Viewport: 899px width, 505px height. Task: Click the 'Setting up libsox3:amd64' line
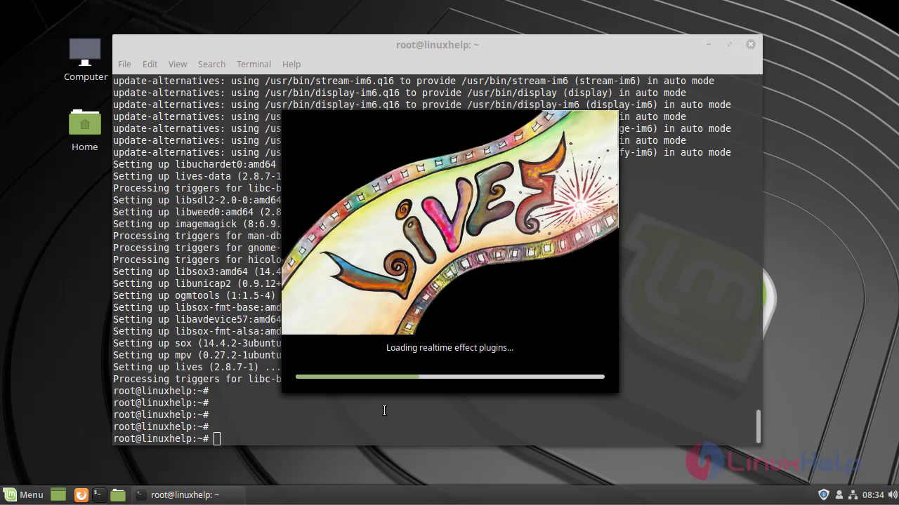pos(197,271)
